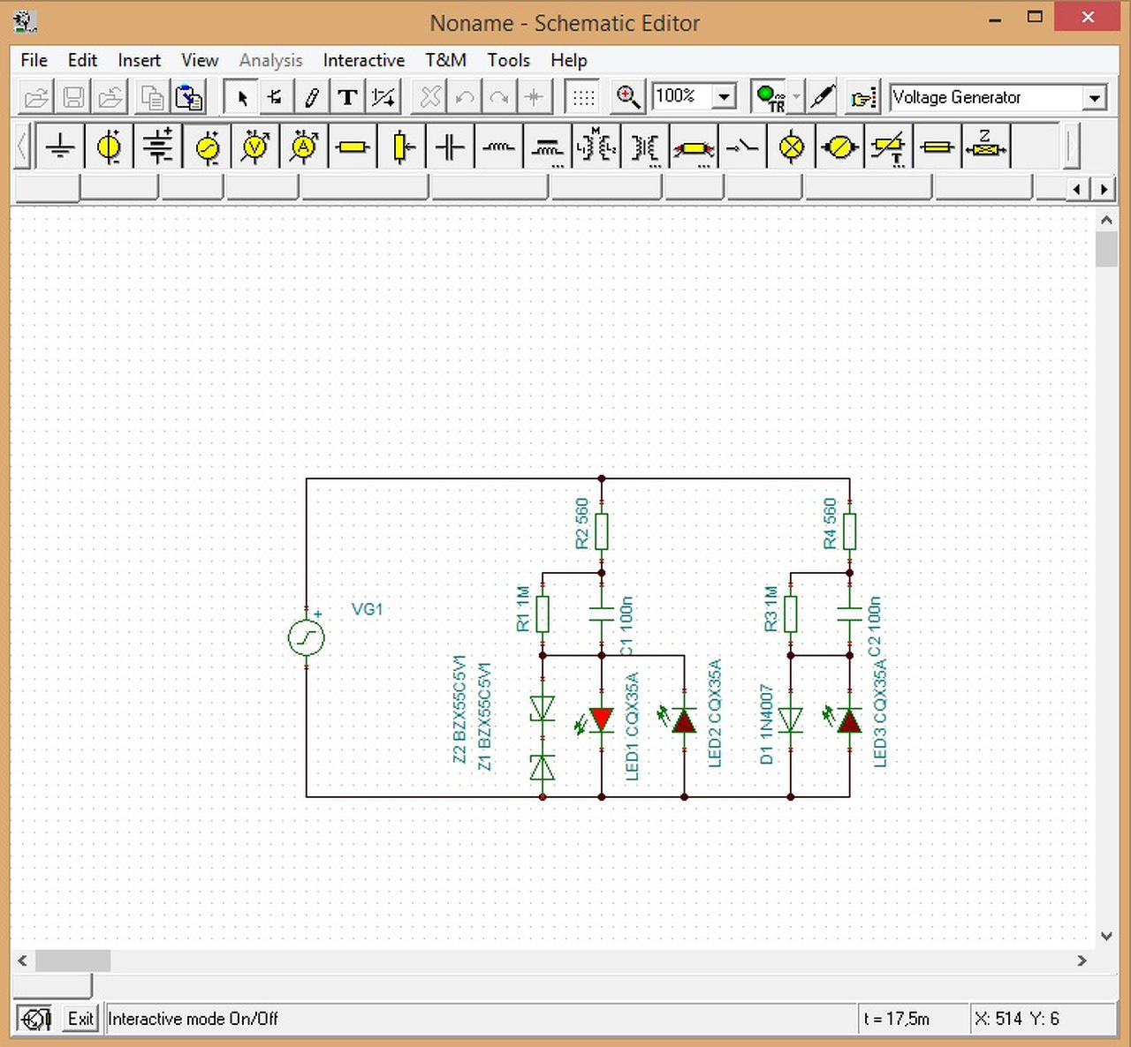Choose the impedance Z component icon
Screen dimensions: 1131x1047
pyautogui.click(x=985, y=147)
